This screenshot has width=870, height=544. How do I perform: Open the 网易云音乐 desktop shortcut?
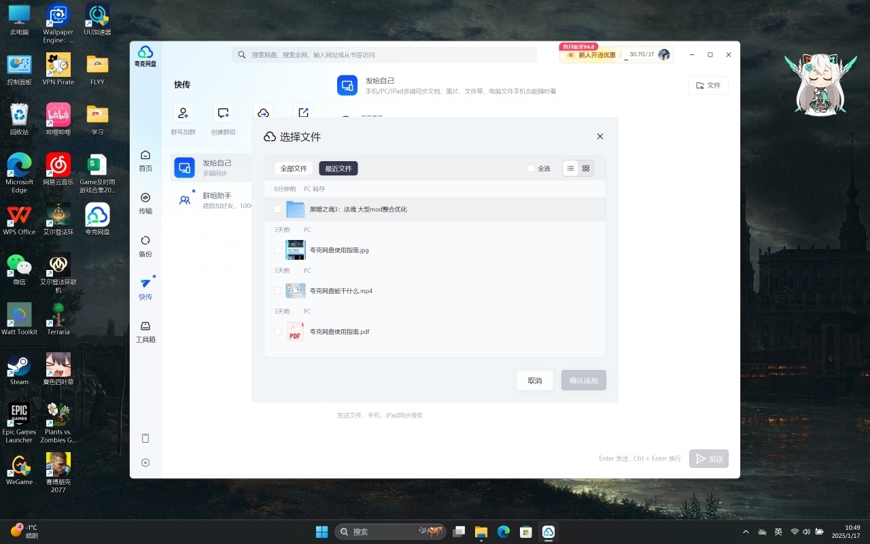pyautogui.click(x=58, y=170)
